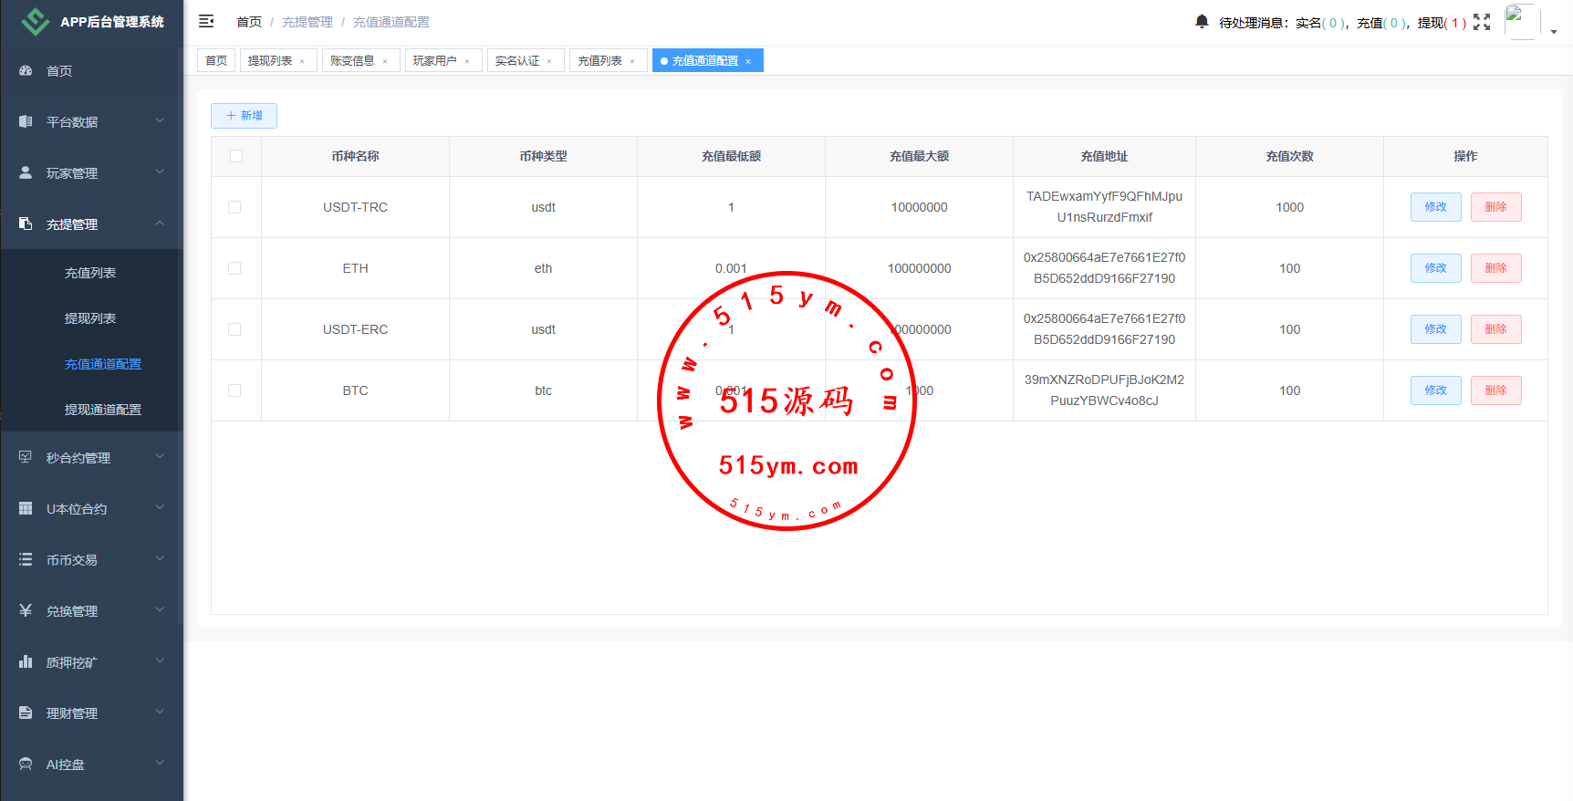The height and width of the screenshot is (801, 1573).
Task: Close the 提现列表 tab
Action: [x=302, y=61]
